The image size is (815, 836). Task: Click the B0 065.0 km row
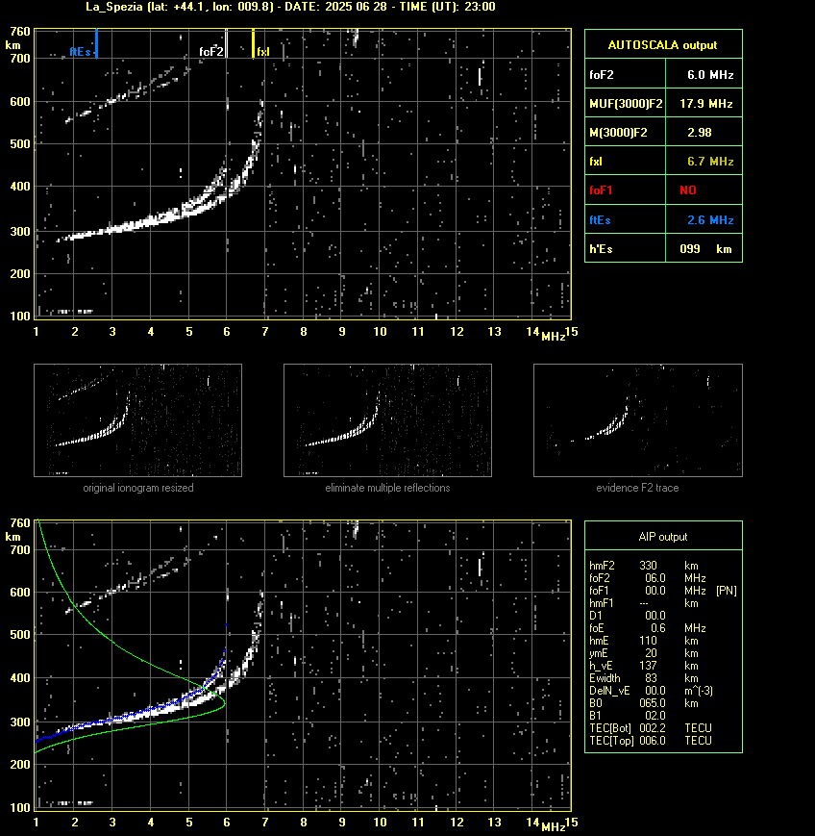(644, 703)
